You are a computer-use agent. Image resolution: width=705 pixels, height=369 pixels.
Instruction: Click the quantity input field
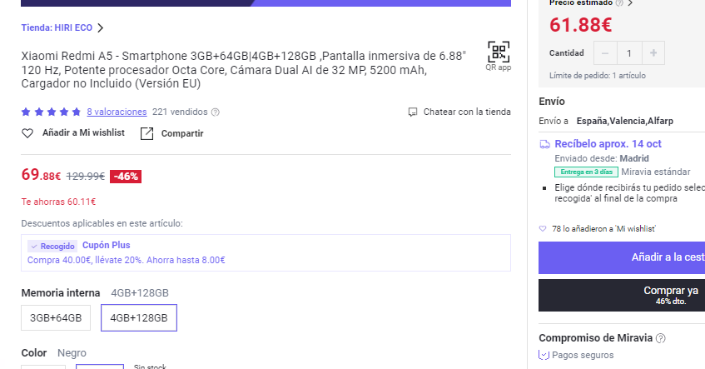[x=629, y=53]
